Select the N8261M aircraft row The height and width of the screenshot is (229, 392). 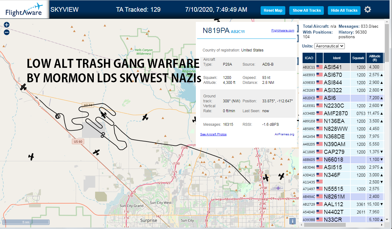[343, 196]
